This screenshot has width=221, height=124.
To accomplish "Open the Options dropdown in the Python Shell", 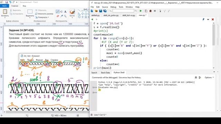I will tap(209, 77).
